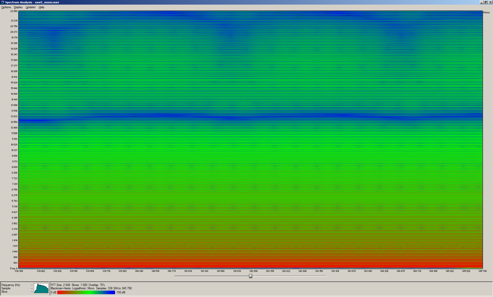
Task: Close the Spectrum Analysis window
Action: tap(490, 2)
